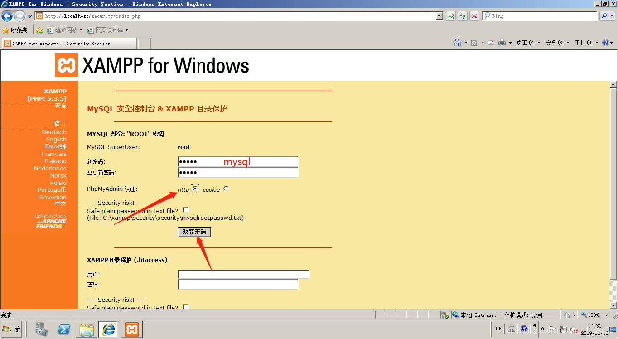Click the IE Forward navigation button
This screenshot has width=618, height=339.
(x=19, y=16)
